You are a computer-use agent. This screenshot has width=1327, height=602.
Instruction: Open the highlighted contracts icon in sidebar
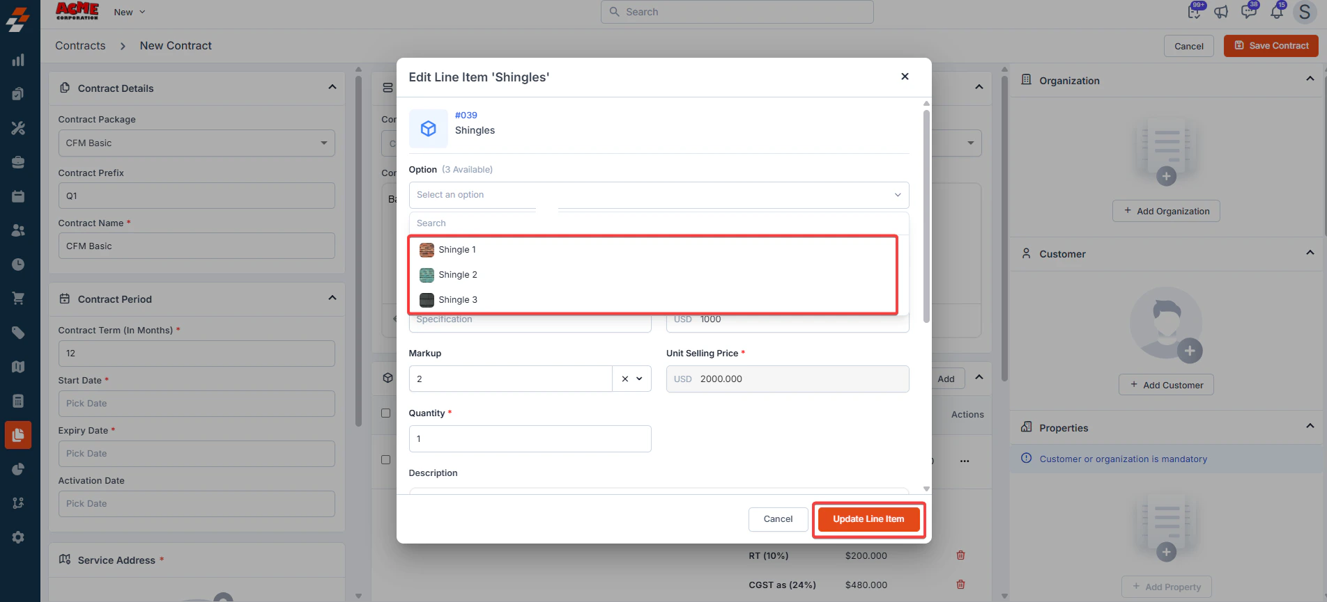[18, 435]
